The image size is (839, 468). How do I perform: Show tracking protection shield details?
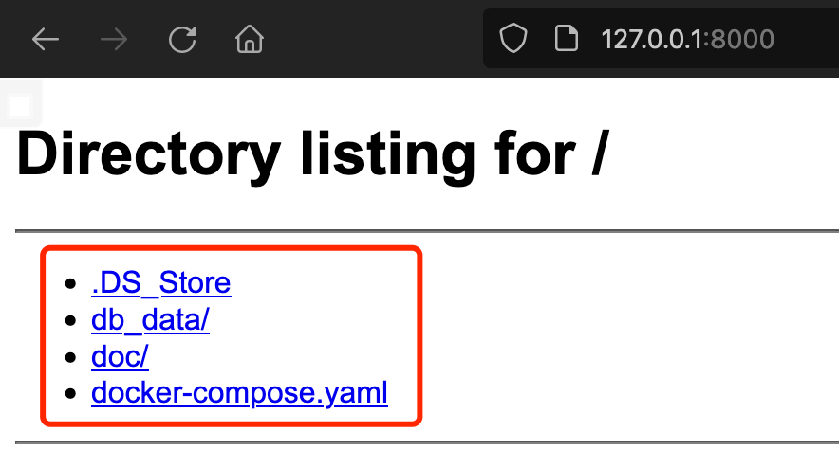pyautogui.click(x=513, y=39)
